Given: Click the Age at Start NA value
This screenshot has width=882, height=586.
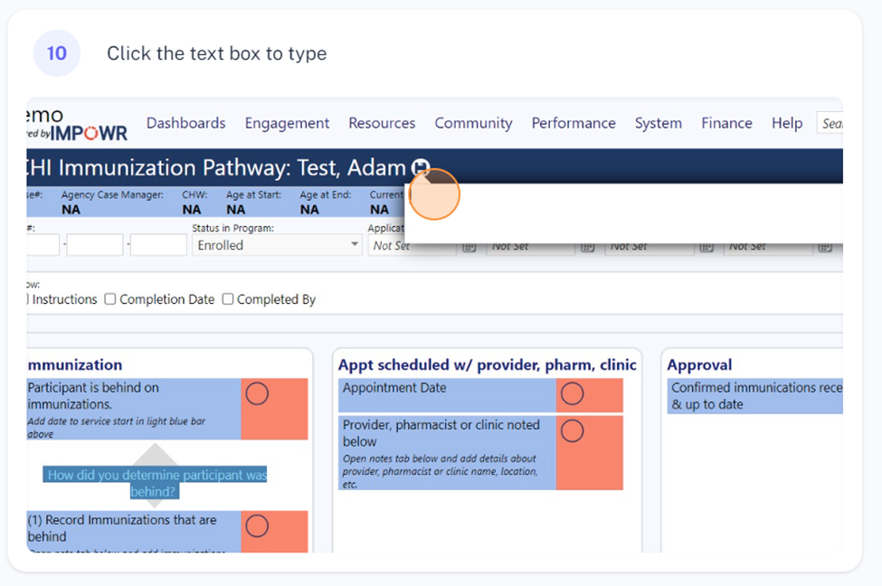Looking at the screenshot, I should click(236, 210).
